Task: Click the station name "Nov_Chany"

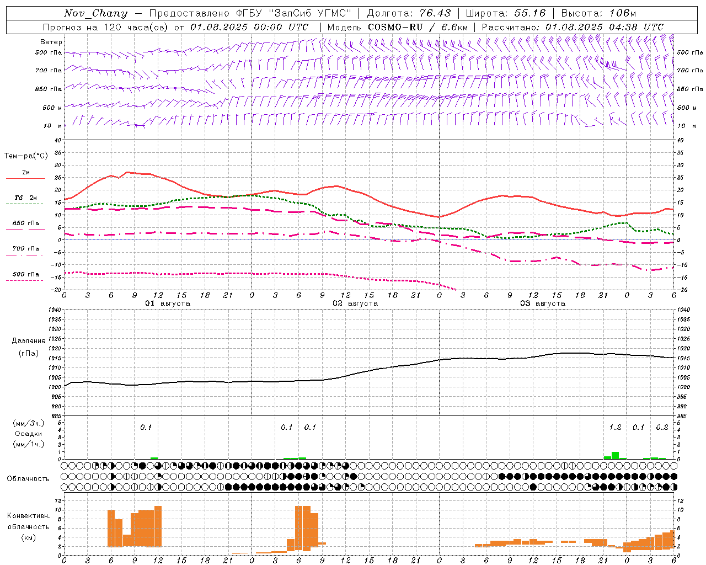Action: click(95, 13)
